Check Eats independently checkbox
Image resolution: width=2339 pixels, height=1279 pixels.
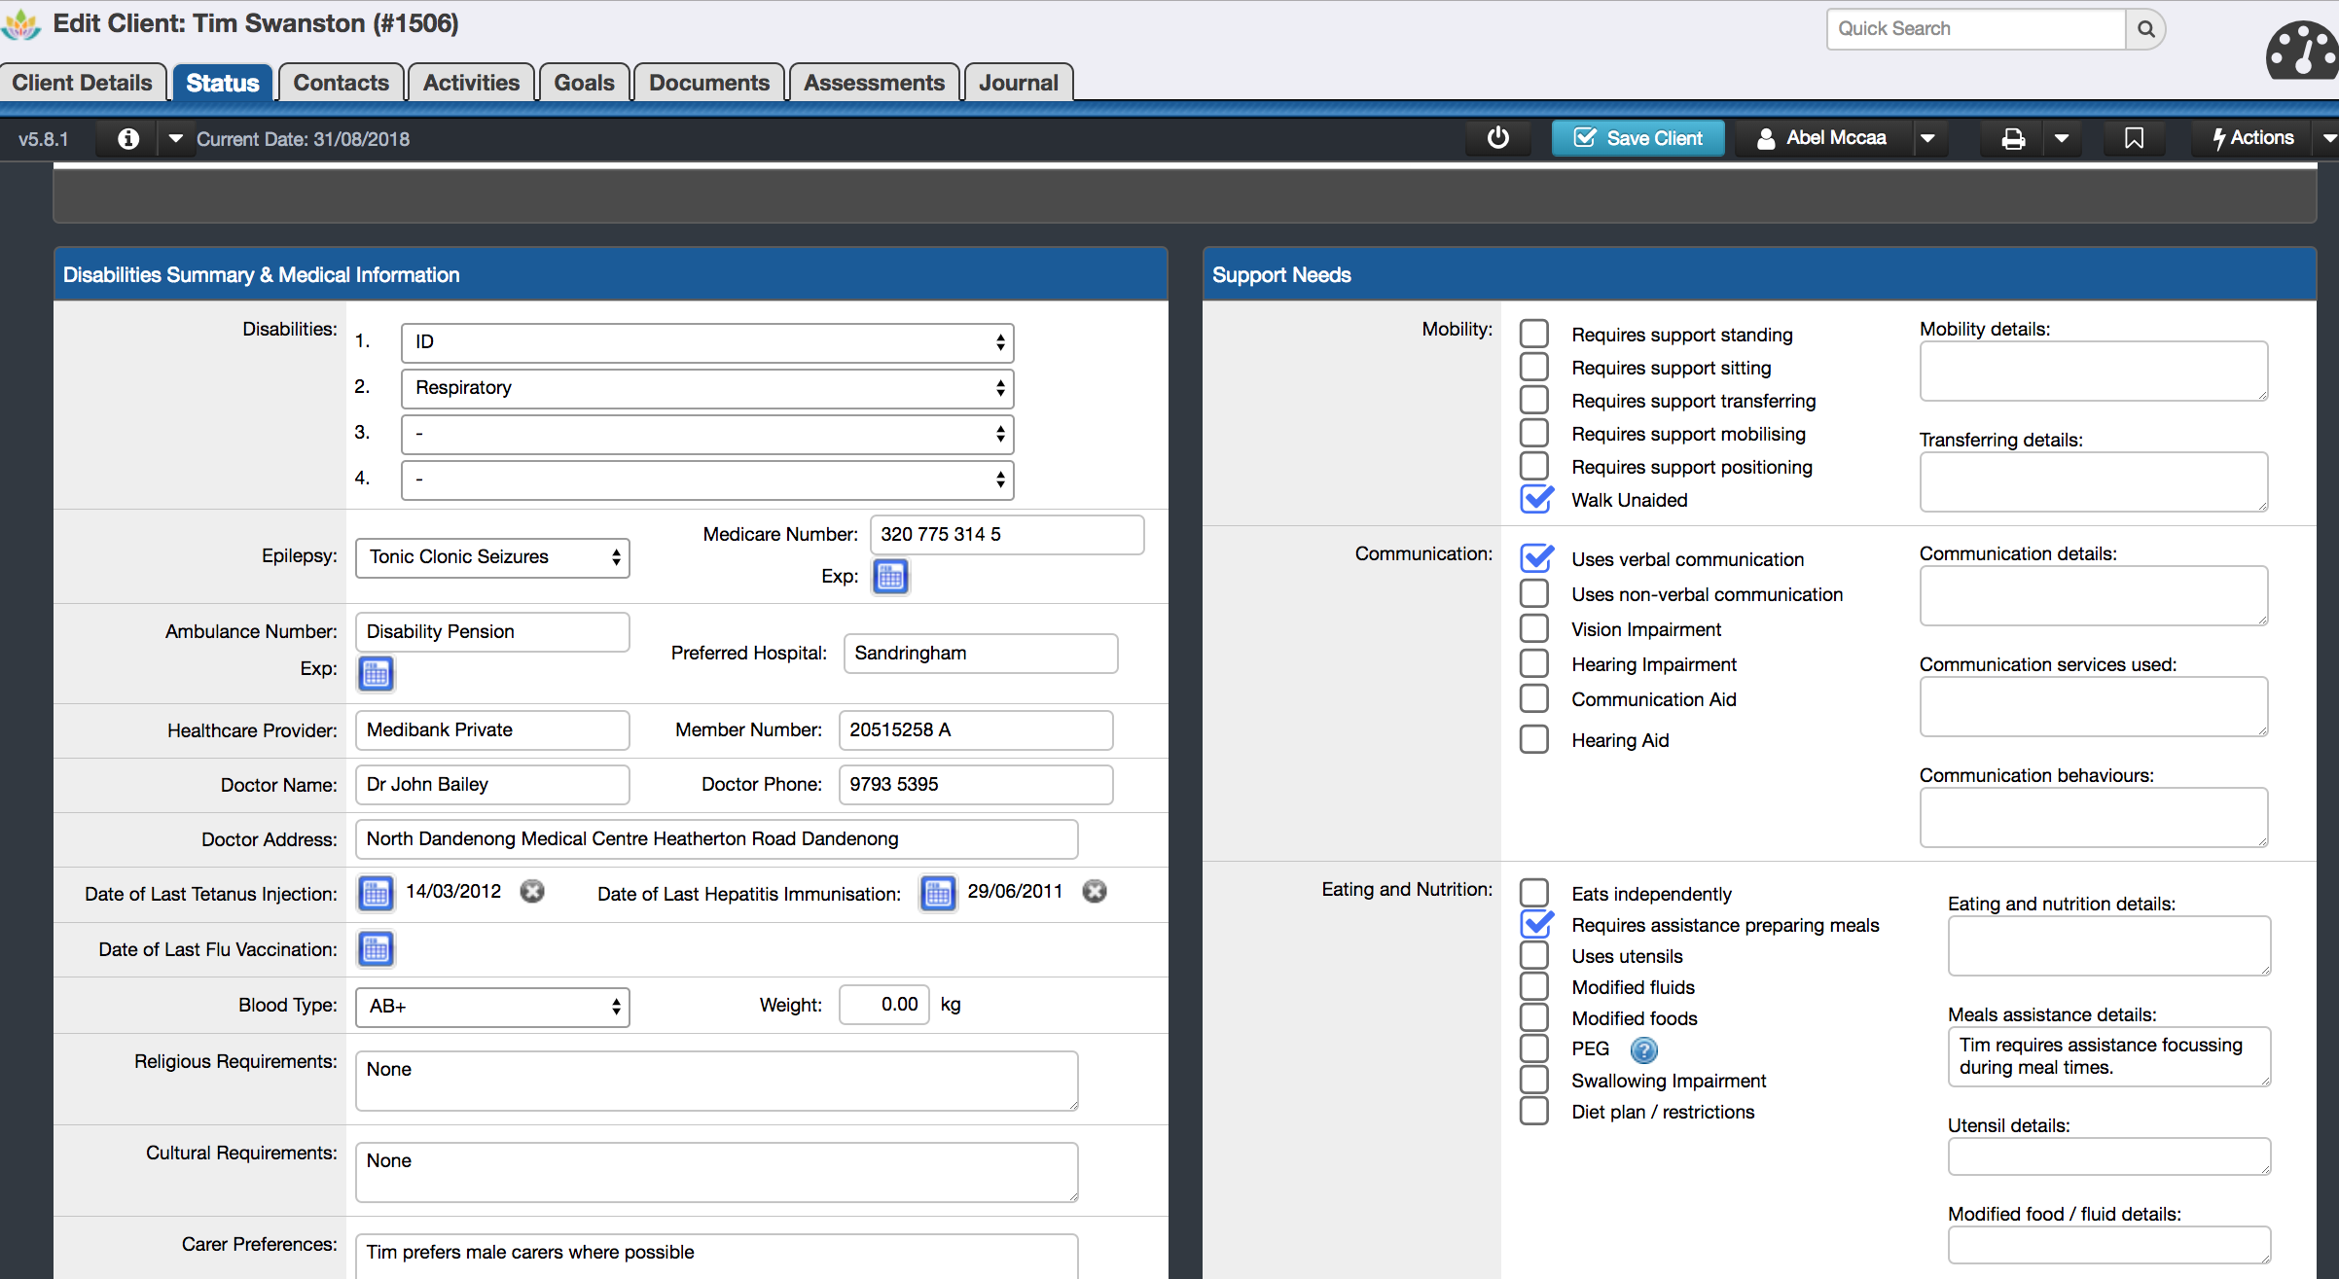point(1534,893)
